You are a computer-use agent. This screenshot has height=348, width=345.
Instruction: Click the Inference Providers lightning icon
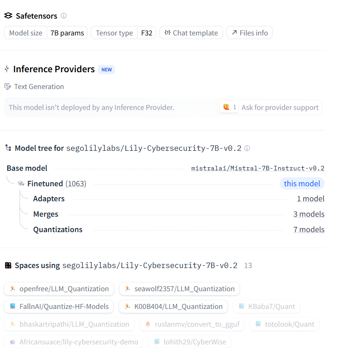click(x=7, y=69)
